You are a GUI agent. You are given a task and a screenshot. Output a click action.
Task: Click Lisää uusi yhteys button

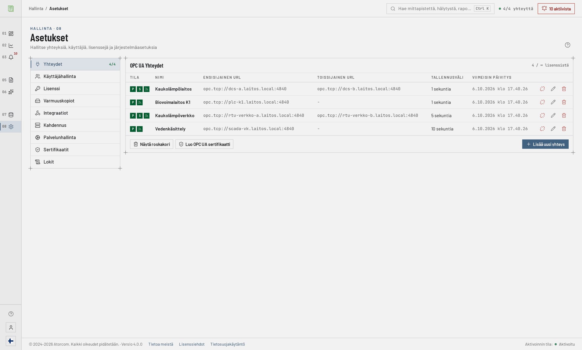coord(545,144)
